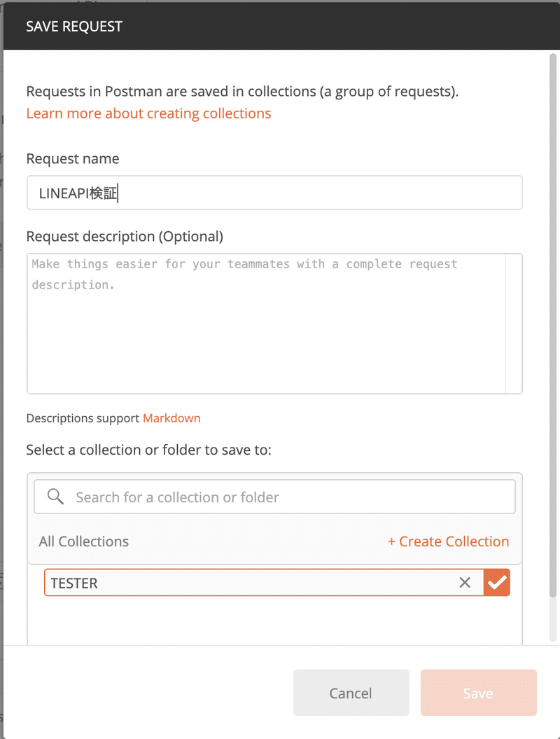Select the All Collections heading
560x739 pixels.
click(x=84, y=541)
